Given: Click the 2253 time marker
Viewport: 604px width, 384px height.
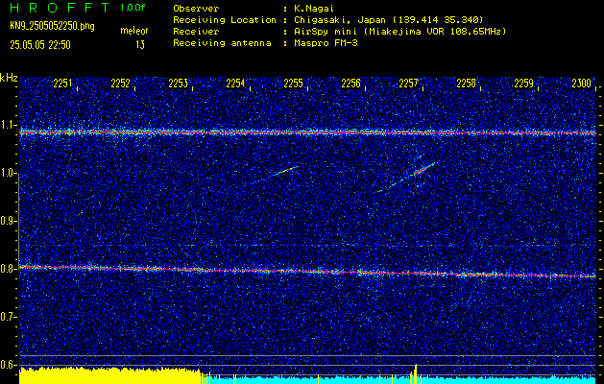Looking at the screenshot, I should coord(178,84).
